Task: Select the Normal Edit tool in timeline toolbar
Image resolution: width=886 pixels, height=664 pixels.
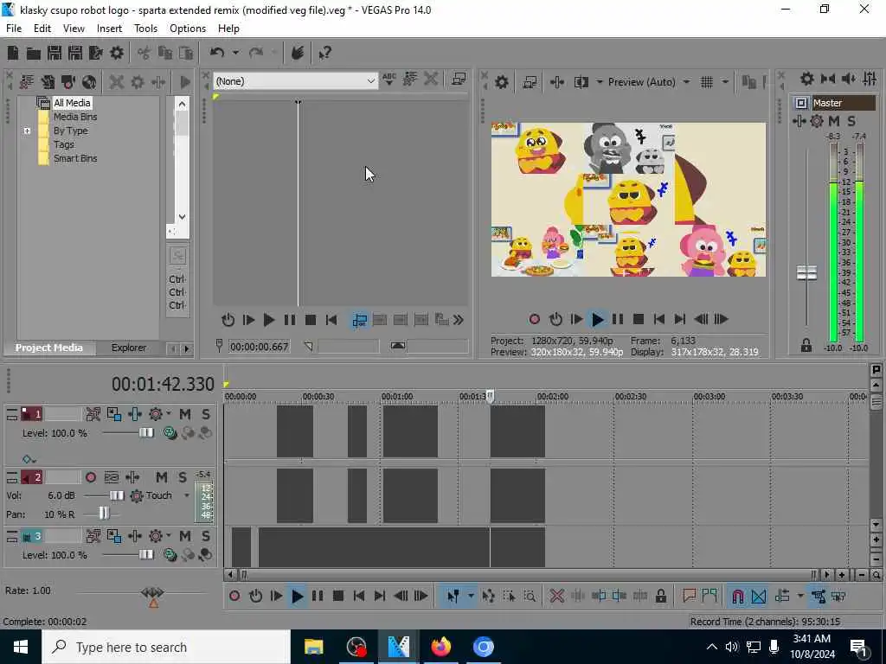Action: click(453, 597)
